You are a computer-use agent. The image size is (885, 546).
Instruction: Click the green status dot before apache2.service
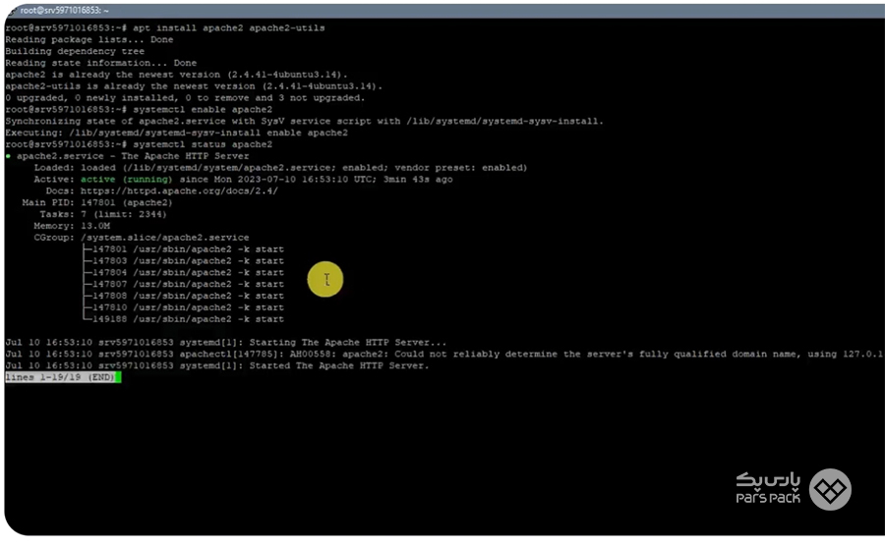8,156
